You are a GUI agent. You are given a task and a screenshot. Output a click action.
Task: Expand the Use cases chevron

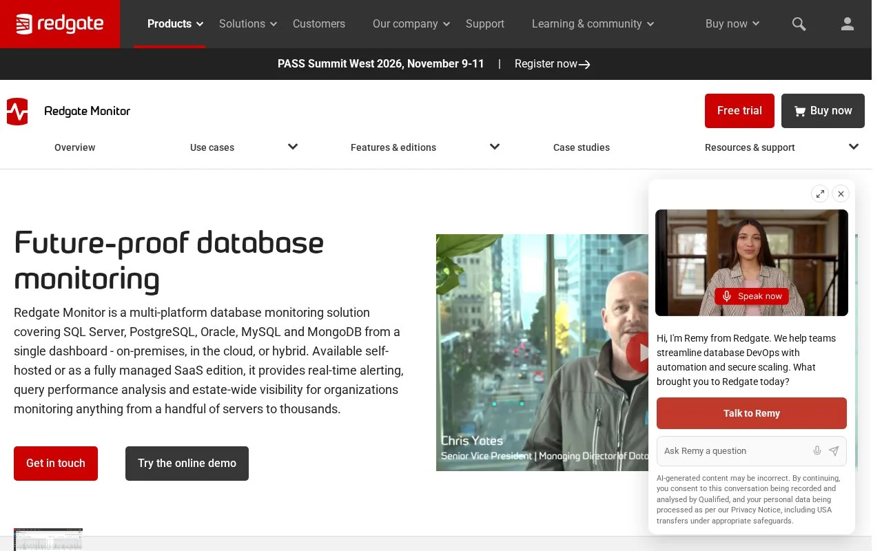293,147
